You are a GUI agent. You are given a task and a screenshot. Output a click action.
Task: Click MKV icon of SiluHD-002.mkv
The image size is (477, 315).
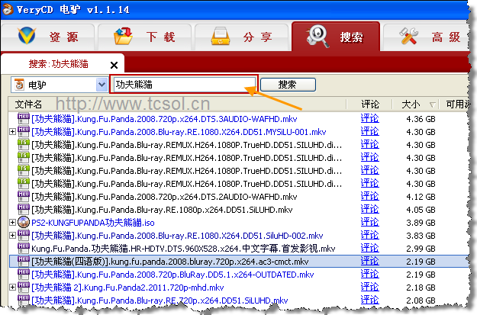click(24, 236)
